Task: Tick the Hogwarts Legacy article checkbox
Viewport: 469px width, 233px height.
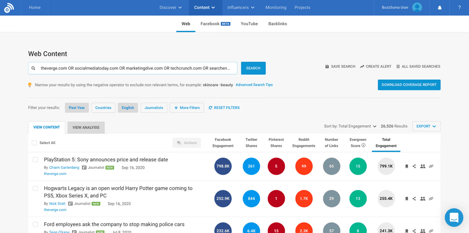Action: [x=35, y=189]
